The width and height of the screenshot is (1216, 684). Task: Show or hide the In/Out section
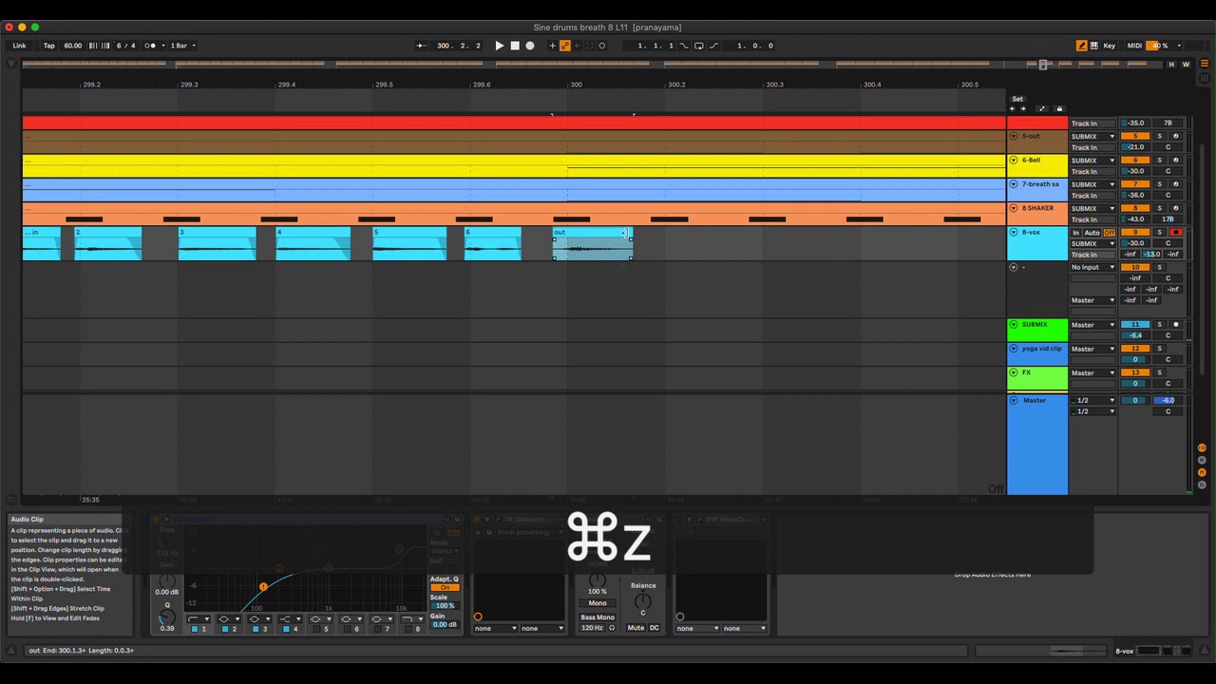click(x=1202, y=448)
